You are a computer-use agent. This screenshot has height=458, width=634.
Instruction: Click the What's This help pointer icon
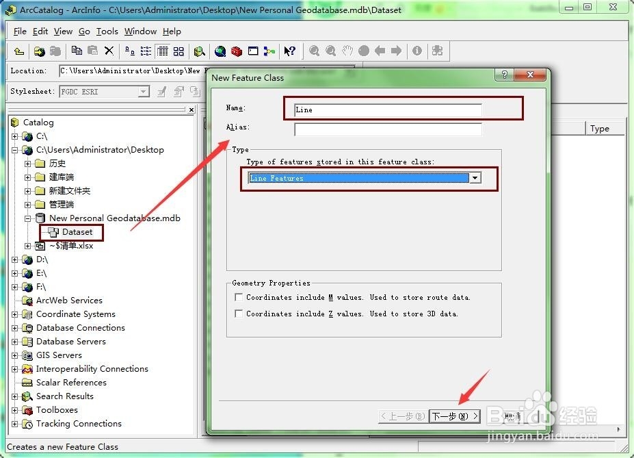coord(289,51)
